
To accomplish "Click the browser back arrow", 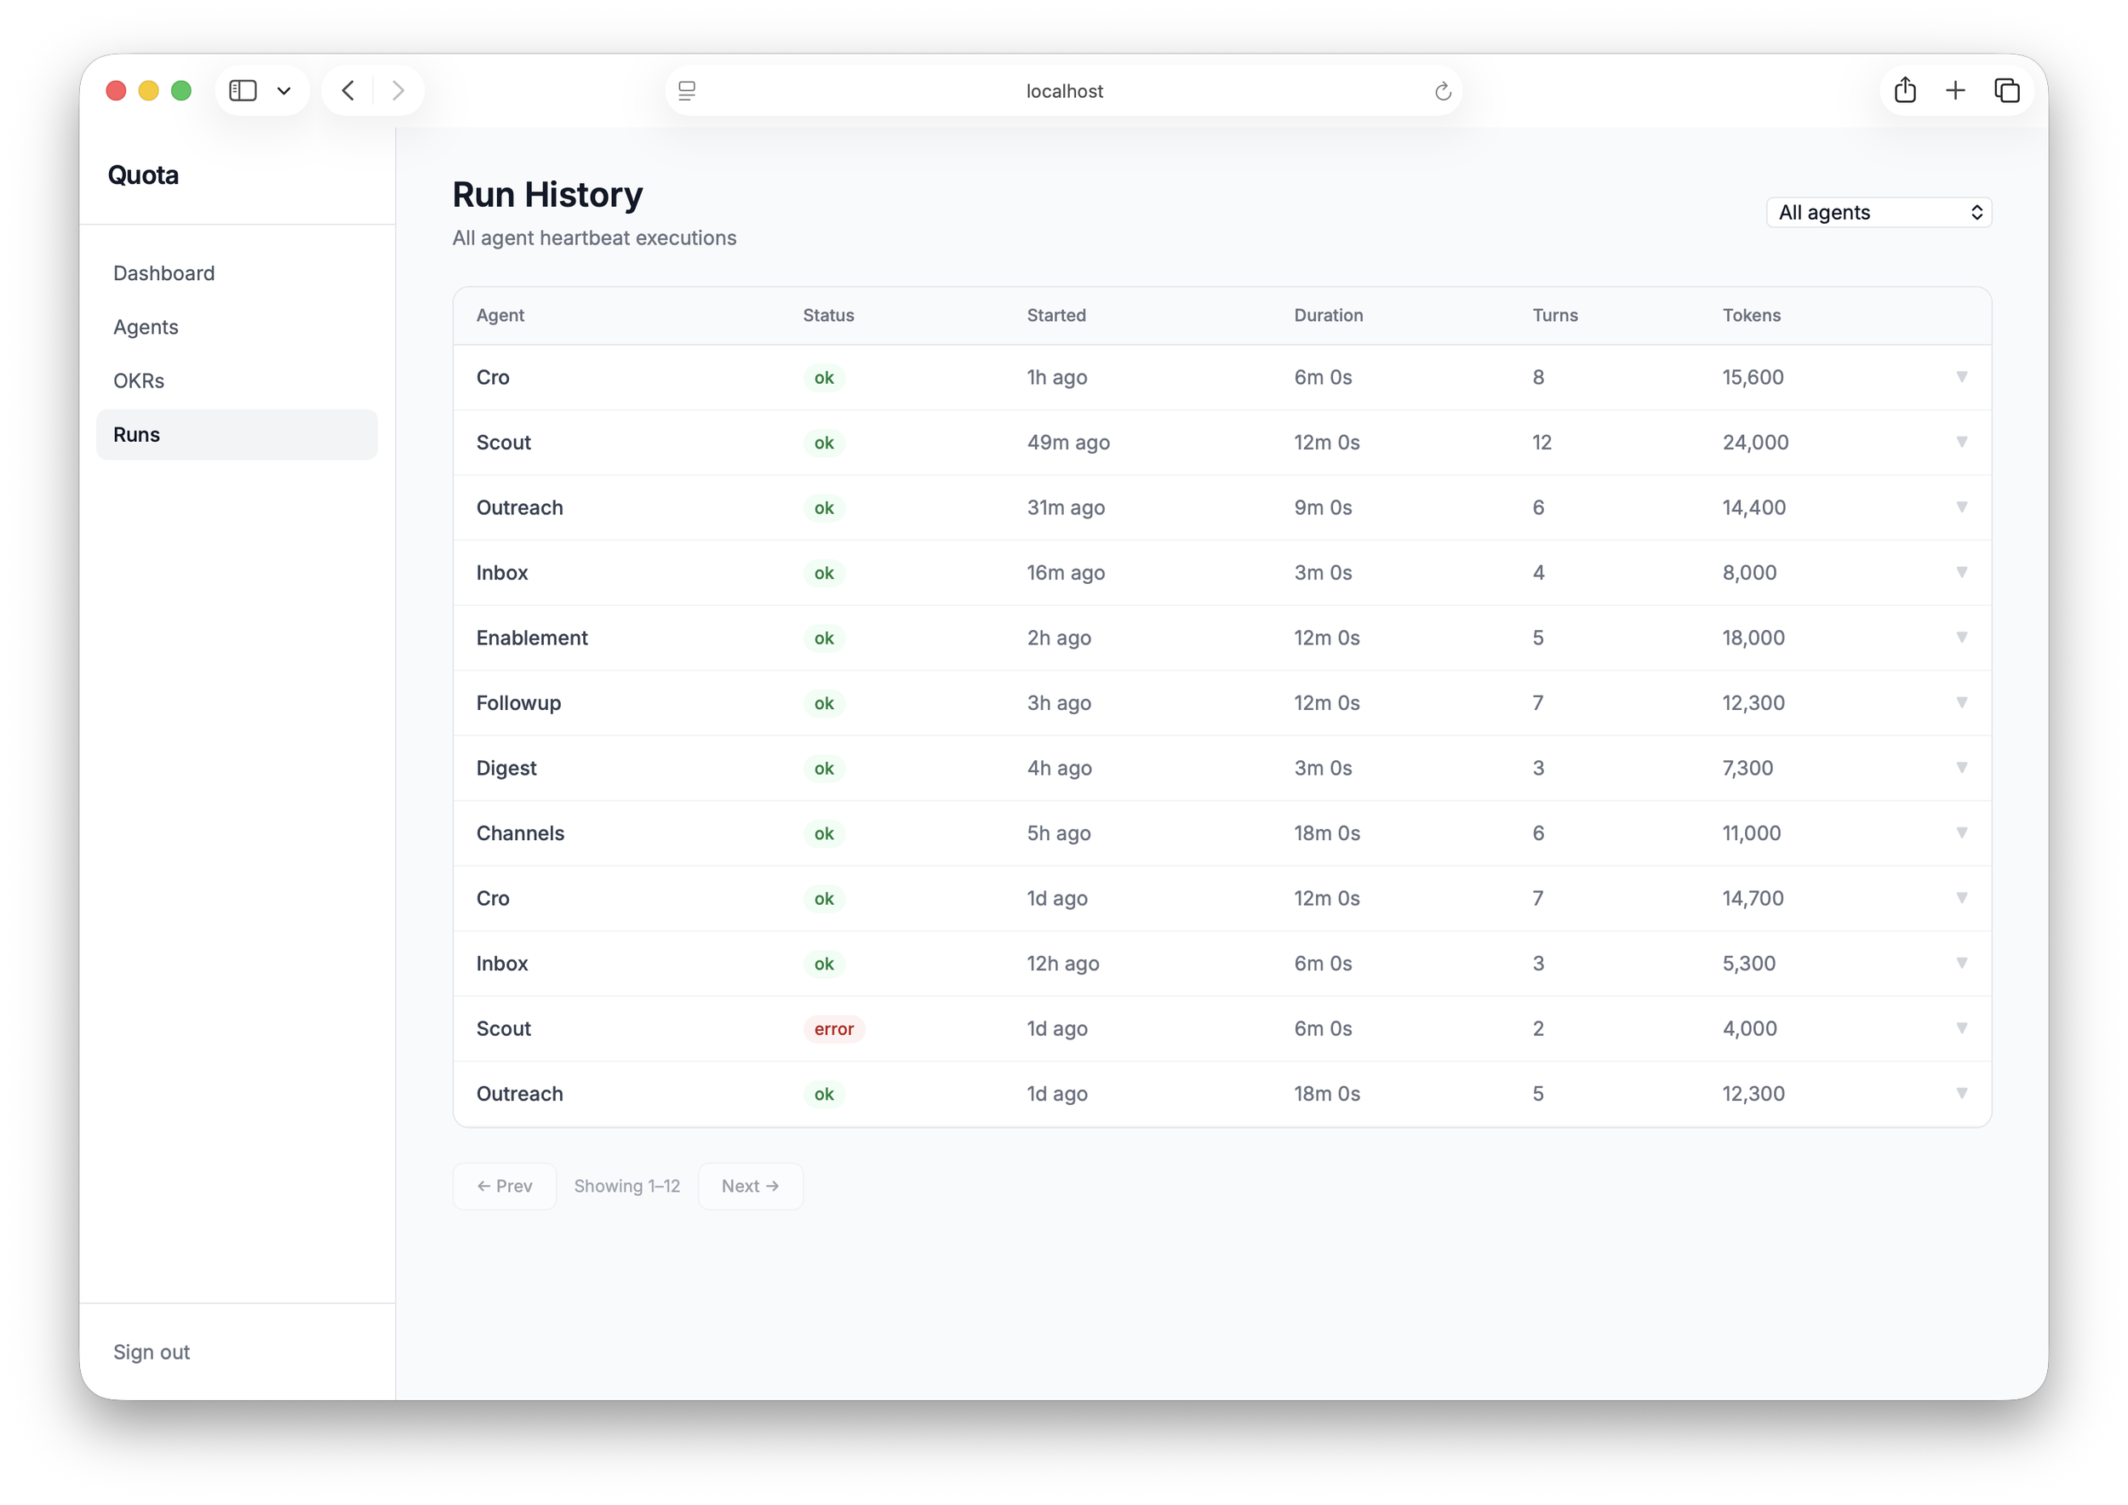I will (348, 91).
